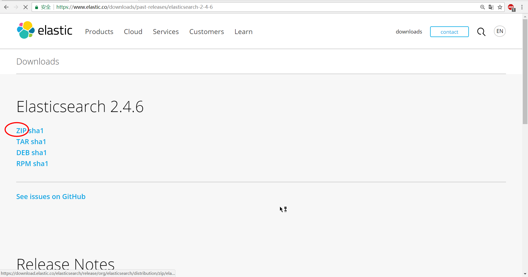Open the EN language selector
Viewport: 528px width, 277px height.
[x=500, y=31]
